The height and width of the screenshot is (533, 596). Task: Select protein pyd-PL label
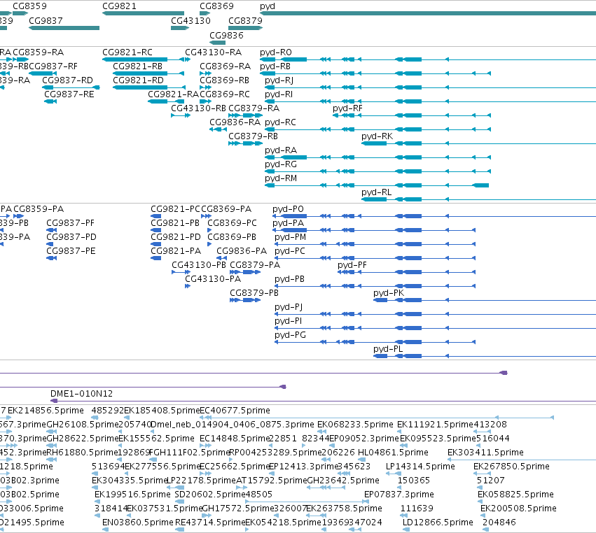pyautogui.click(x=388, y=349)
